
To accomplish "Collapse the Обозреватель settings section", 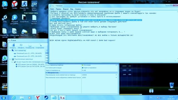I will (46, 72).
